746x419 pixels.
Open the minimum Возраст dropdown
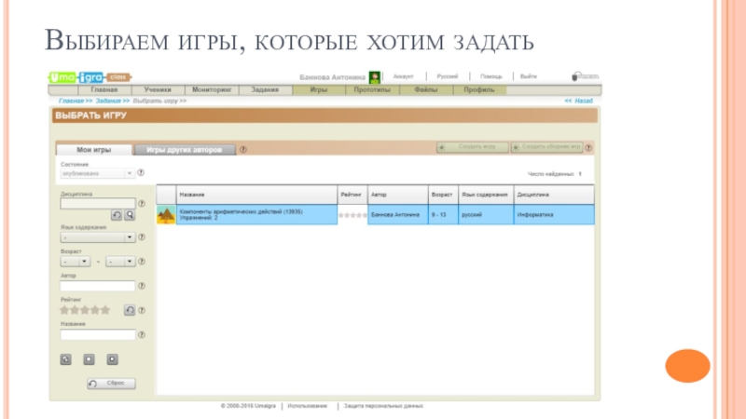75,262
